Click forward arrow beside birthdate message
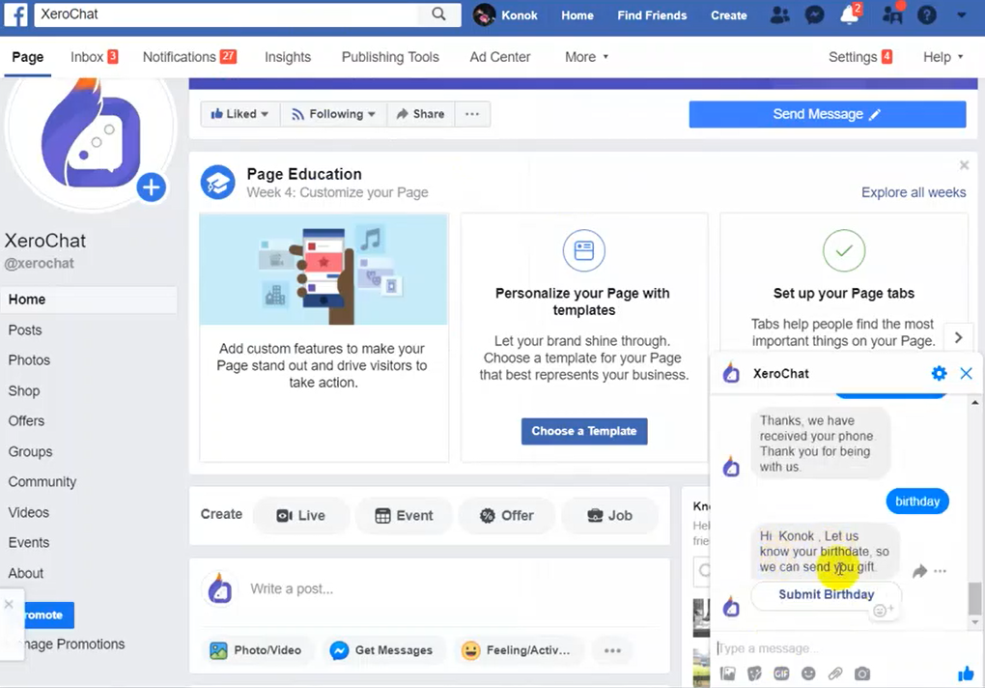 point(919,571)
